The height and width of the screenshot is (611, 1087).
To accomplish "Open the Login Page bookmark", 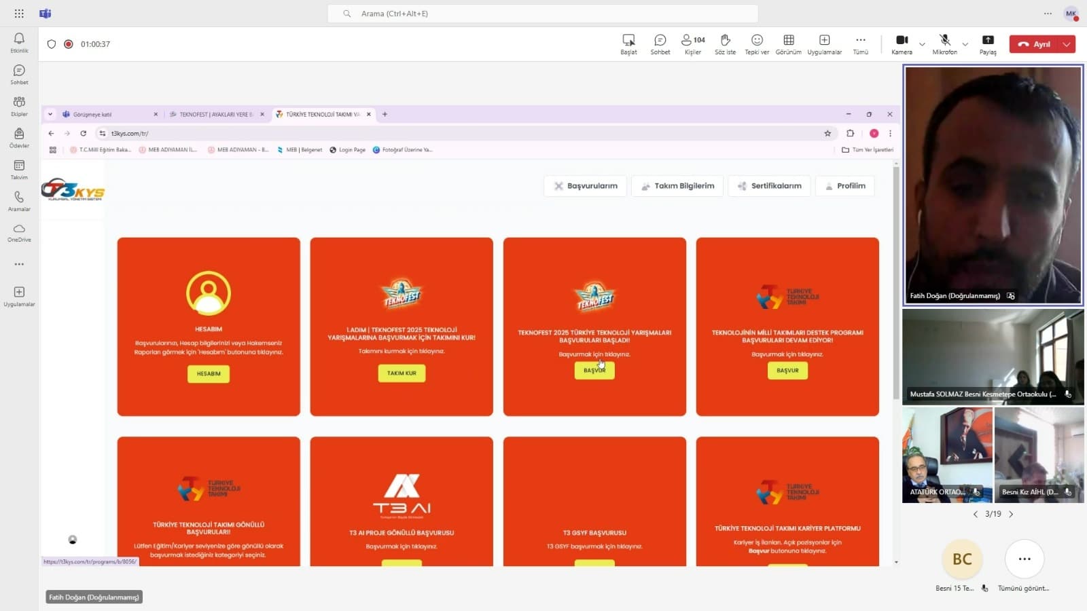I will pos(347,150).
